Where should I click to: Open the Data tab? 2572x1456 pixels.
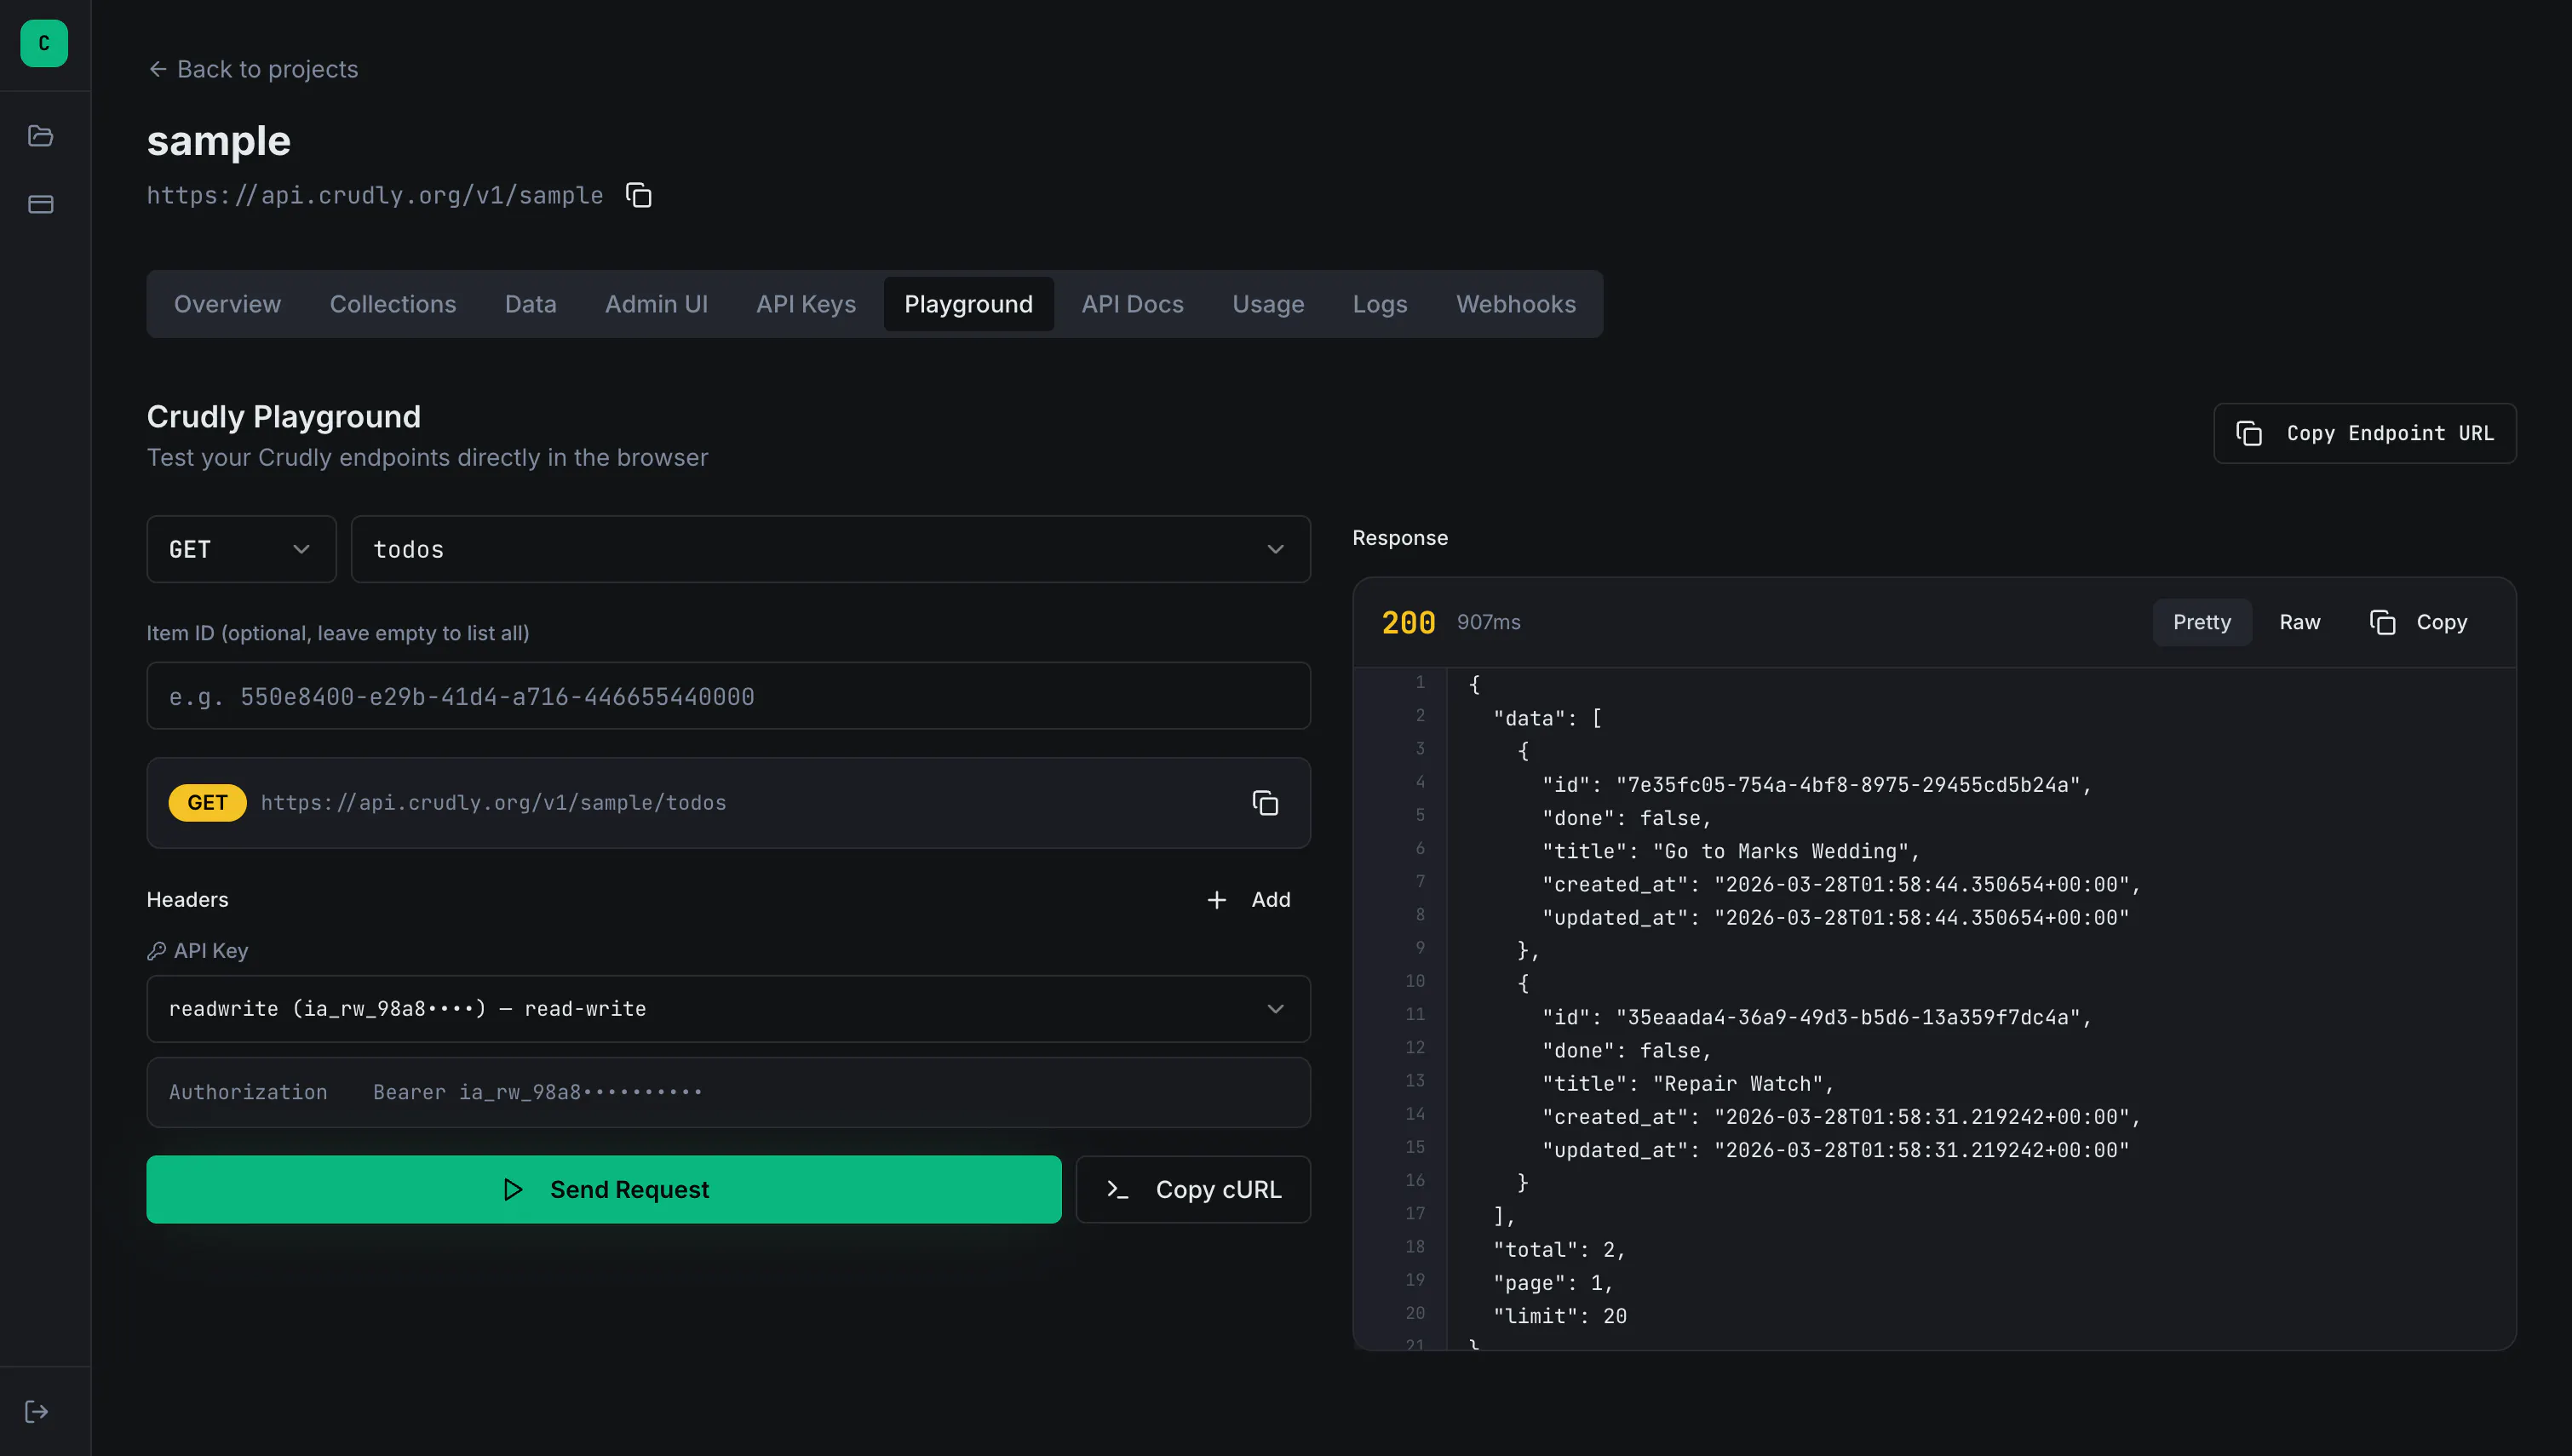530,304
